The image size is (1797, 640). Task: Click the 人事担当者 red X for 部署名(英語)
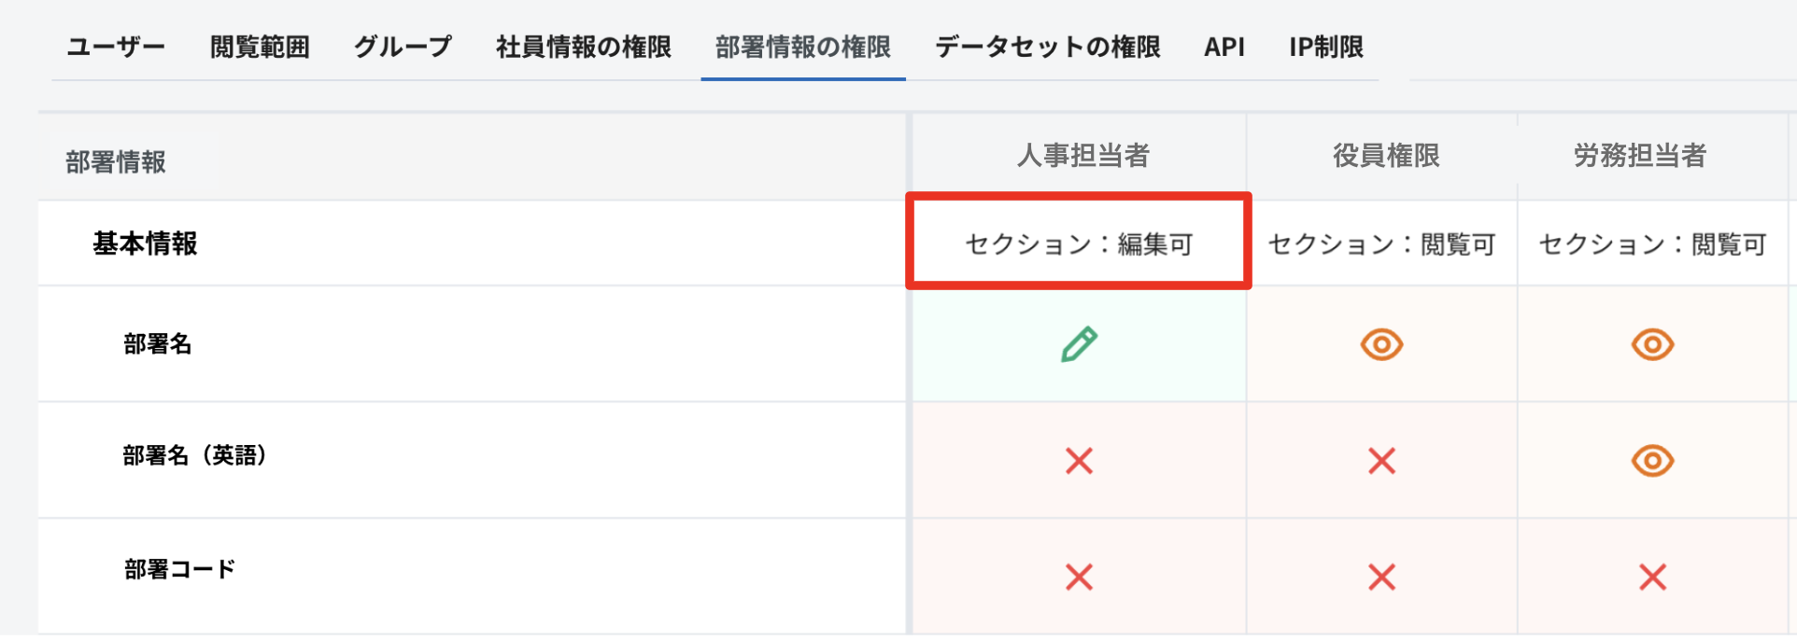pos(1079,460)
